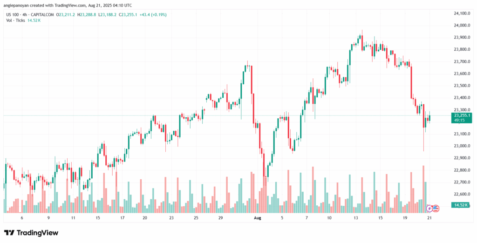The height and width of the screenshot is (243, 477).
Task: Click the 23,000.0 level on price scale
Action: point(462,146)
